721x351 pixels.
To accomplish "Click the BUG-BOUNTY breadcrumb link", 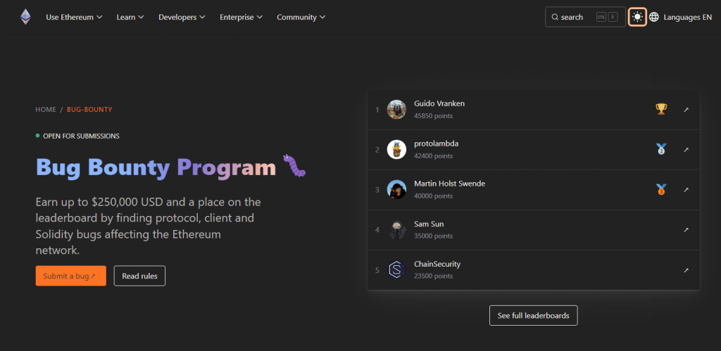I will 89,109.
